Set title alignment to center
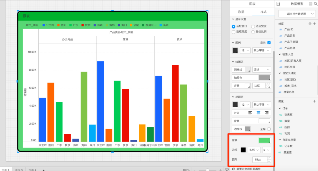 click(x=258, y=113)
